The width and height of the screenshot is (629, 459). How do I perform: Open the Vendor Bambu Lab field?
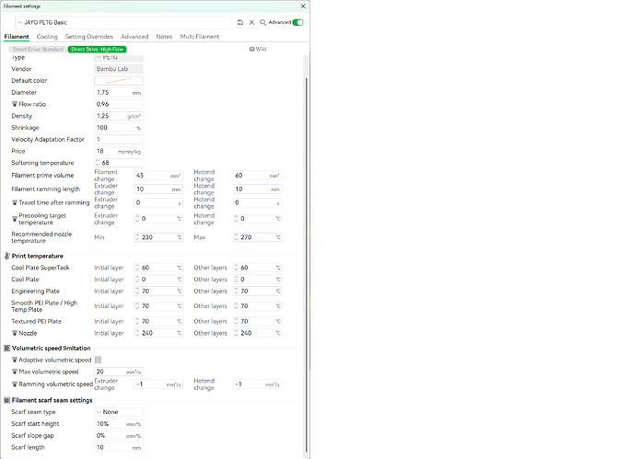point(119,69)
